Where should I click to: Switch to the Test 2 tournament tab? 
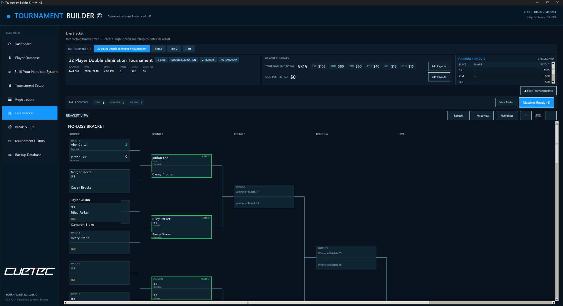(x=174, y=49)
